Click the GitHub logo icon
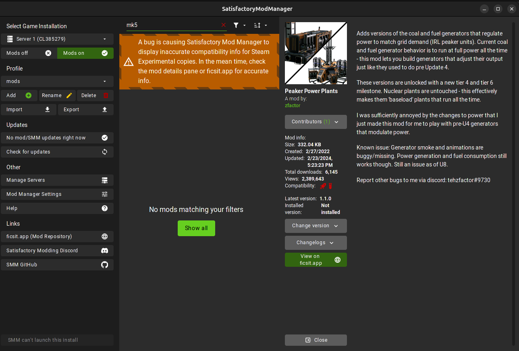This screenshot has height=351, width=519. [x=105, y=265]
